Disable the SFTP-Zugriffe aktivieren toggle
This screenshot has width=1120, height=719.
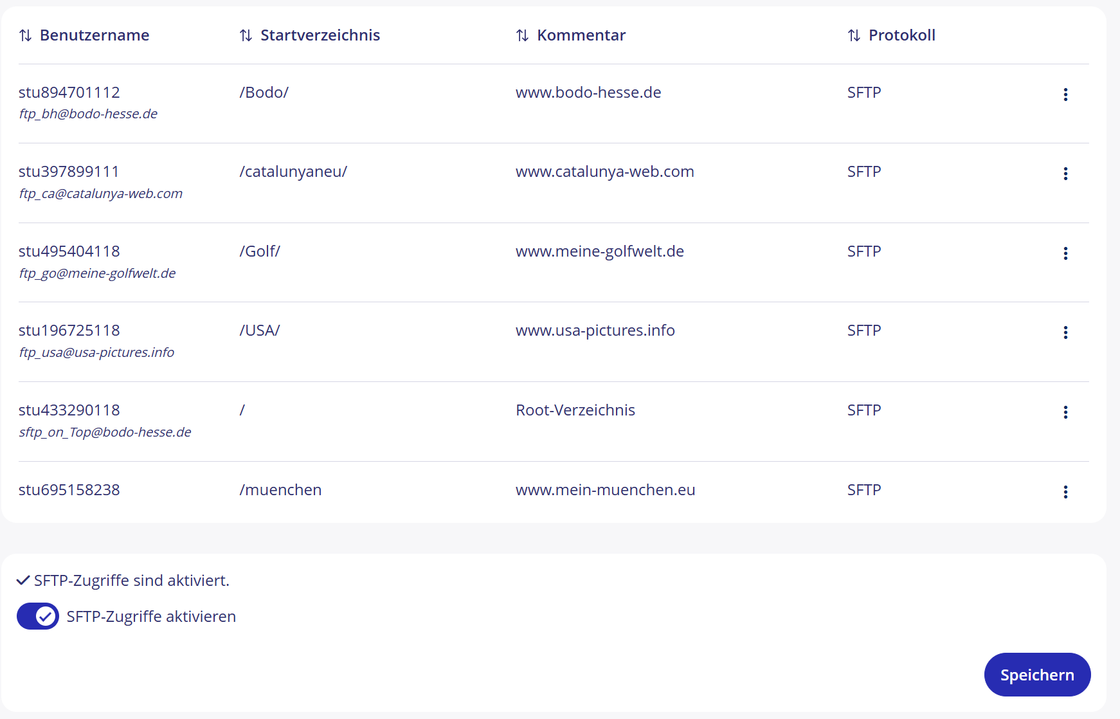38,616
